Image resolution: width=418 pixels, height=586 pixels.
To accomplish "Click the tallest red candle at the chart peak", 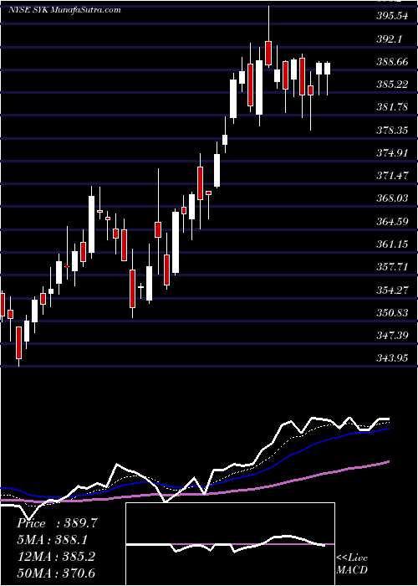I will point(268,54).
